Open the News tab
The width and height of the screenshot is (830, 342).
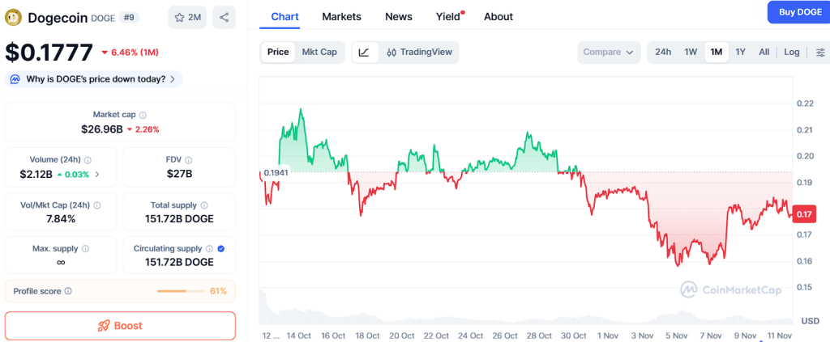pyautogui.click(x=398, y=17)
